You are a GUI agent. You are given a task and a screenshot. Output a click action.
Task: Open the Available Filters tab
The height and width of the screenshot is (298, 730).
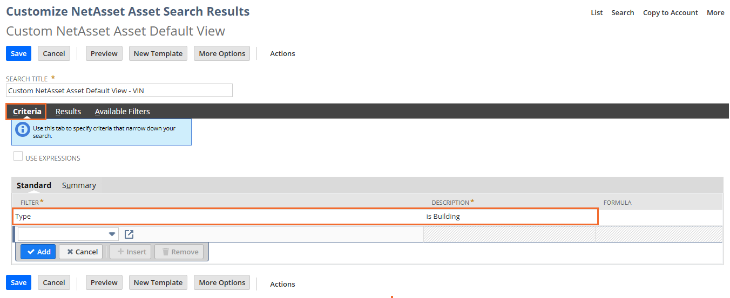[122, 112]
